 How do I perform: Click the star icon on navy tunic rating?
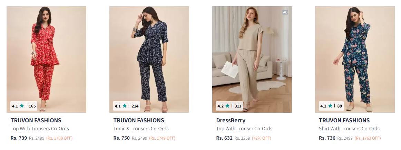pos(125,106)
